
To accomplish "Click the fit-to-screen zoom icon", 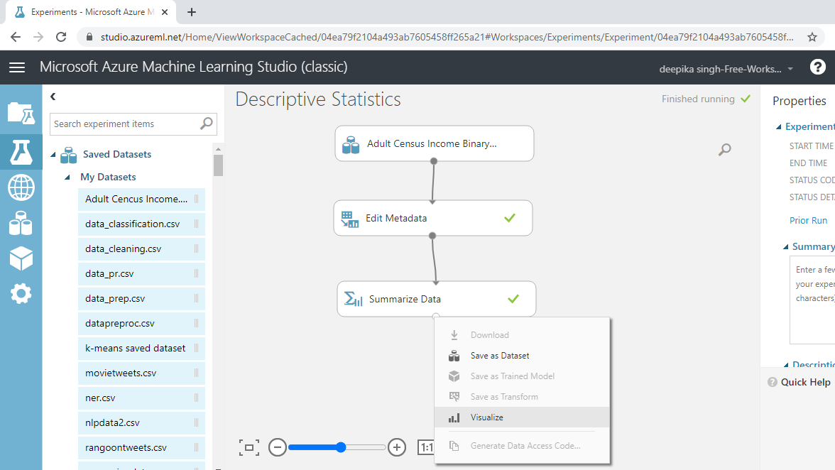I will click(x=249, y=448).
